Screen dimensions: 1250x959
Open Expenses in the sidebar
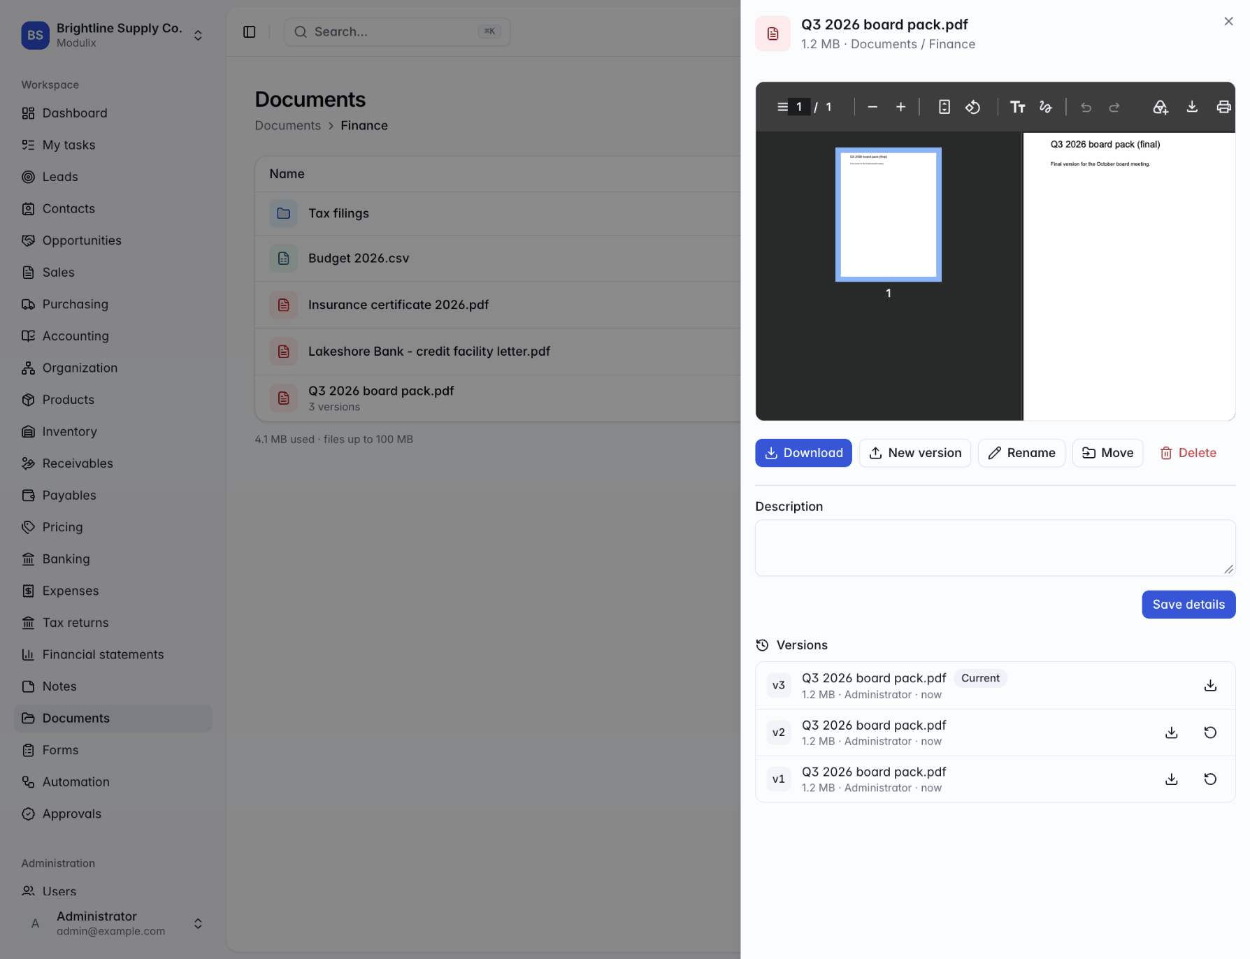[113, 591]
